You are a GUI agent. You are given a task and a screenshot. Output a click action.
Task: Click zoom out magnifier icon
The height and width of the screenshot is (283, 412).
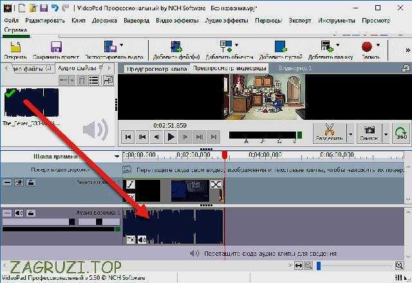308,266
